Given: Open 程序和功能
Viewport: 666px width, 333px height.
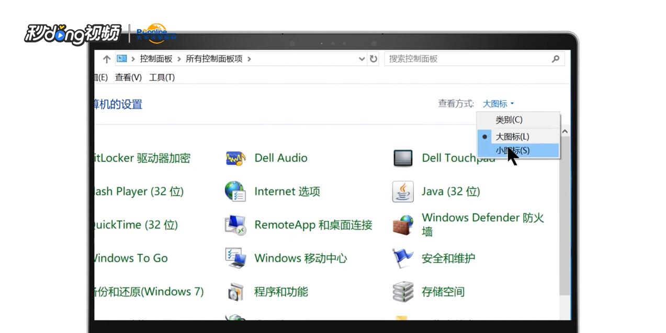Looking at the screenshot, I should (281, 292).
